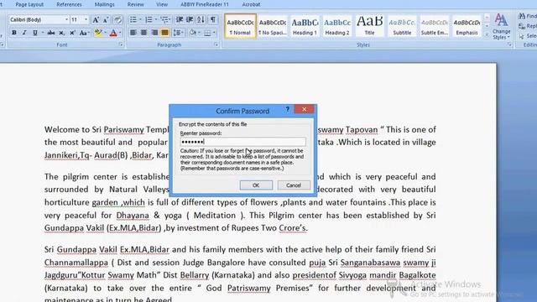The width and height of the screenshot is (537, 302).
Task: Apply Numbering list formatting
Action: click(149, 19)
